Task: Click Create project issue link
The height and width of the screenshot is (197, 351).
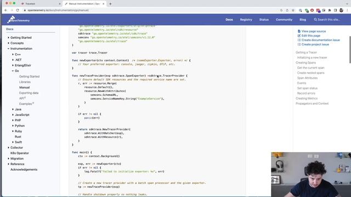Action: [x=313, y=44]
